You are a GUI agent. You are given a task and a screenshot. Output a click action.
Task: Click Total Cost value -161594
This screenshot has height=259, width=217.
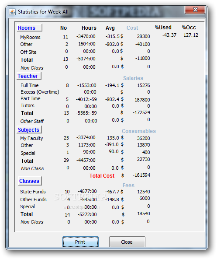click(x=141, y=175)
